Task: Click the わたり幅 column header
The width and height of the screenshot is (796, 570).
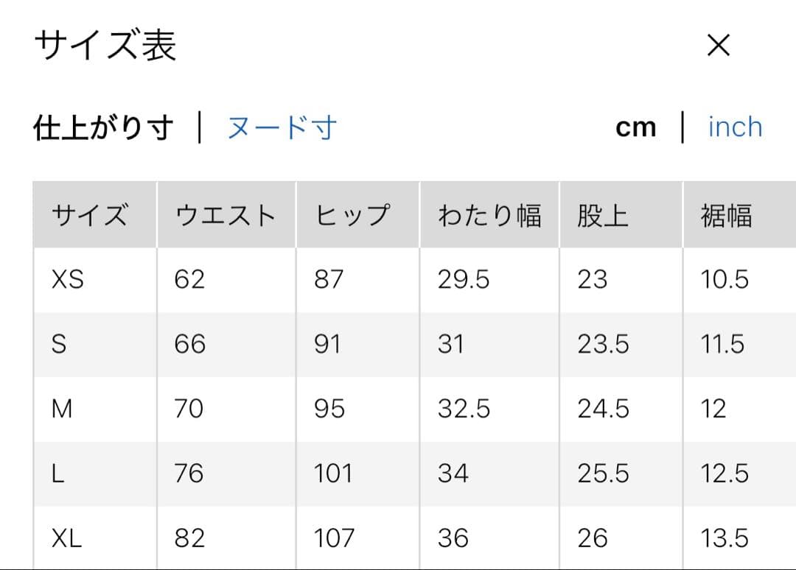Action: [x=489, y=216]
